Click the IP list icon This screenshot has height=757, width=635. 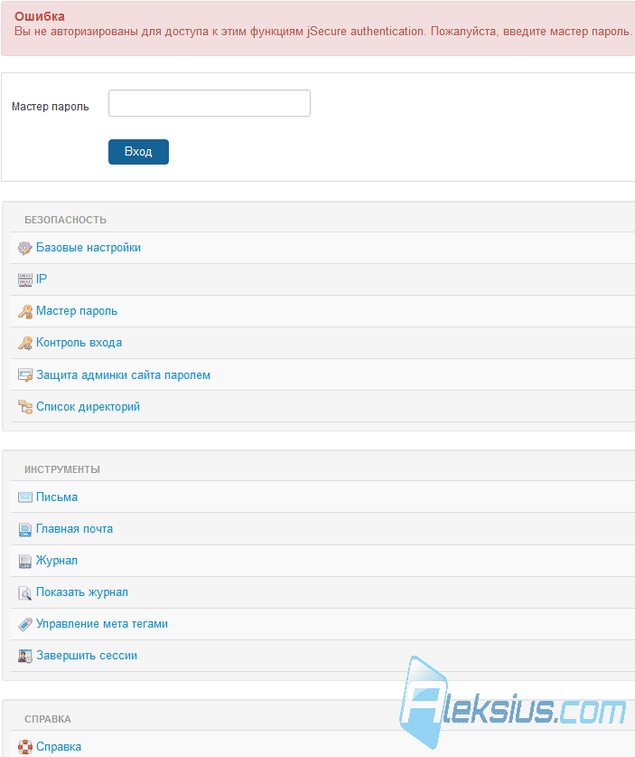pyautogui.click(x=24, y=279)
